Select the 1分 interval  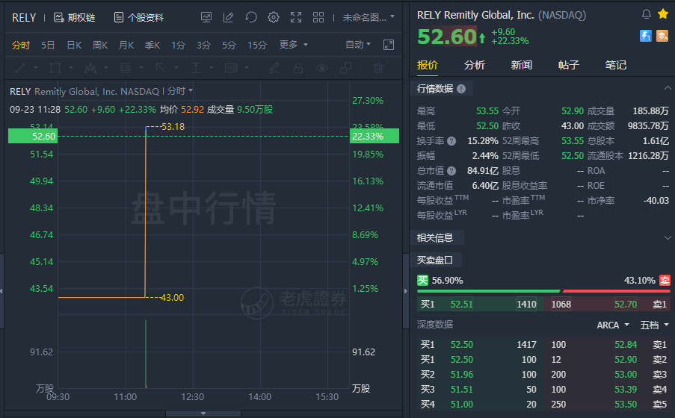click(x=178, y=45)
